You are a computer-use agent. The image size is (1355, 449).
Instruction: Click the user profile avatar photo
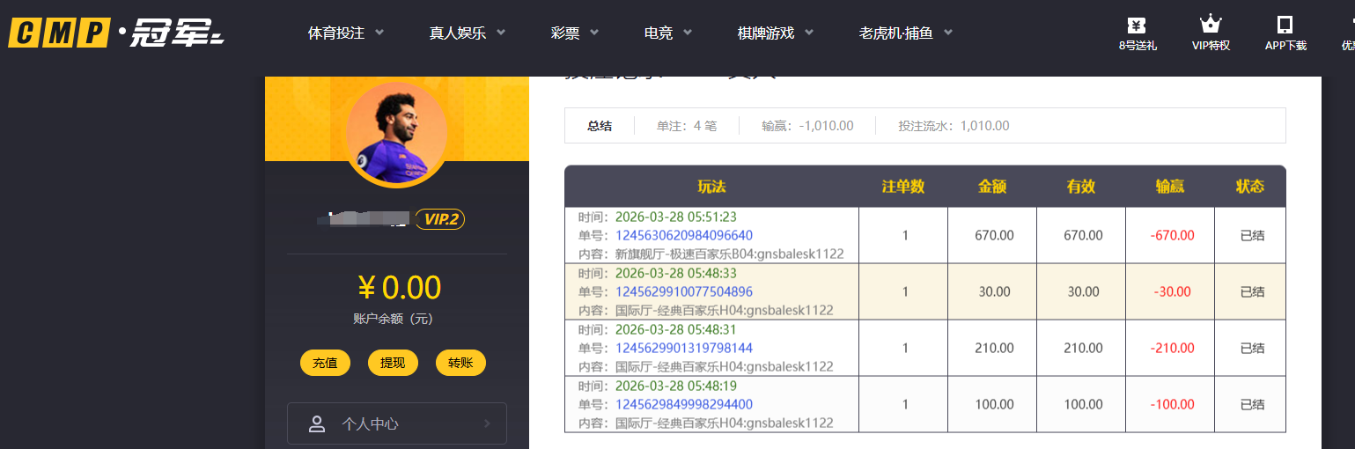tap(396, 134)
